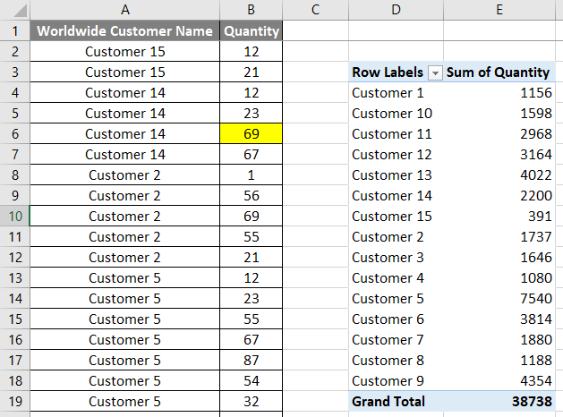Viewport: 563px width, 417px height.
Task: Select row 10 header
Action: [x=14, y=216]
